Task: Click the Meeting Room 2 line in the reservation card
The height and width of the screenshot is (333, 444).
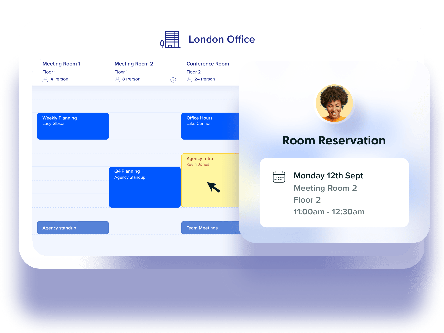Action: (x=325, y=188)
